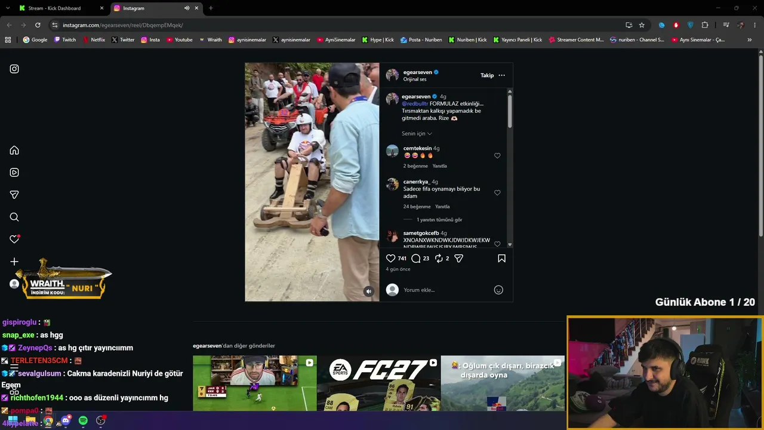This screenshot has width=764, height=430.
Task: Open the emoji picker in comment box
Action: click(x=498, y=290)
